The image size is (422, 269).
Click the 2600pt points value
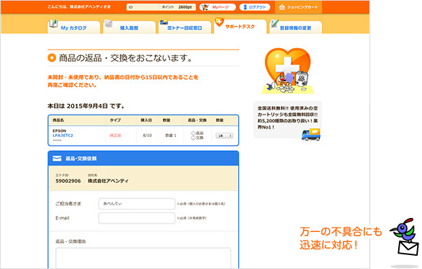click(185, 7)
